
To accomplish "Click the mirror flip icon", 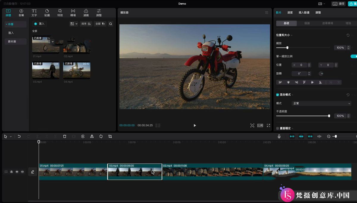I will click(x=92, y=136).
